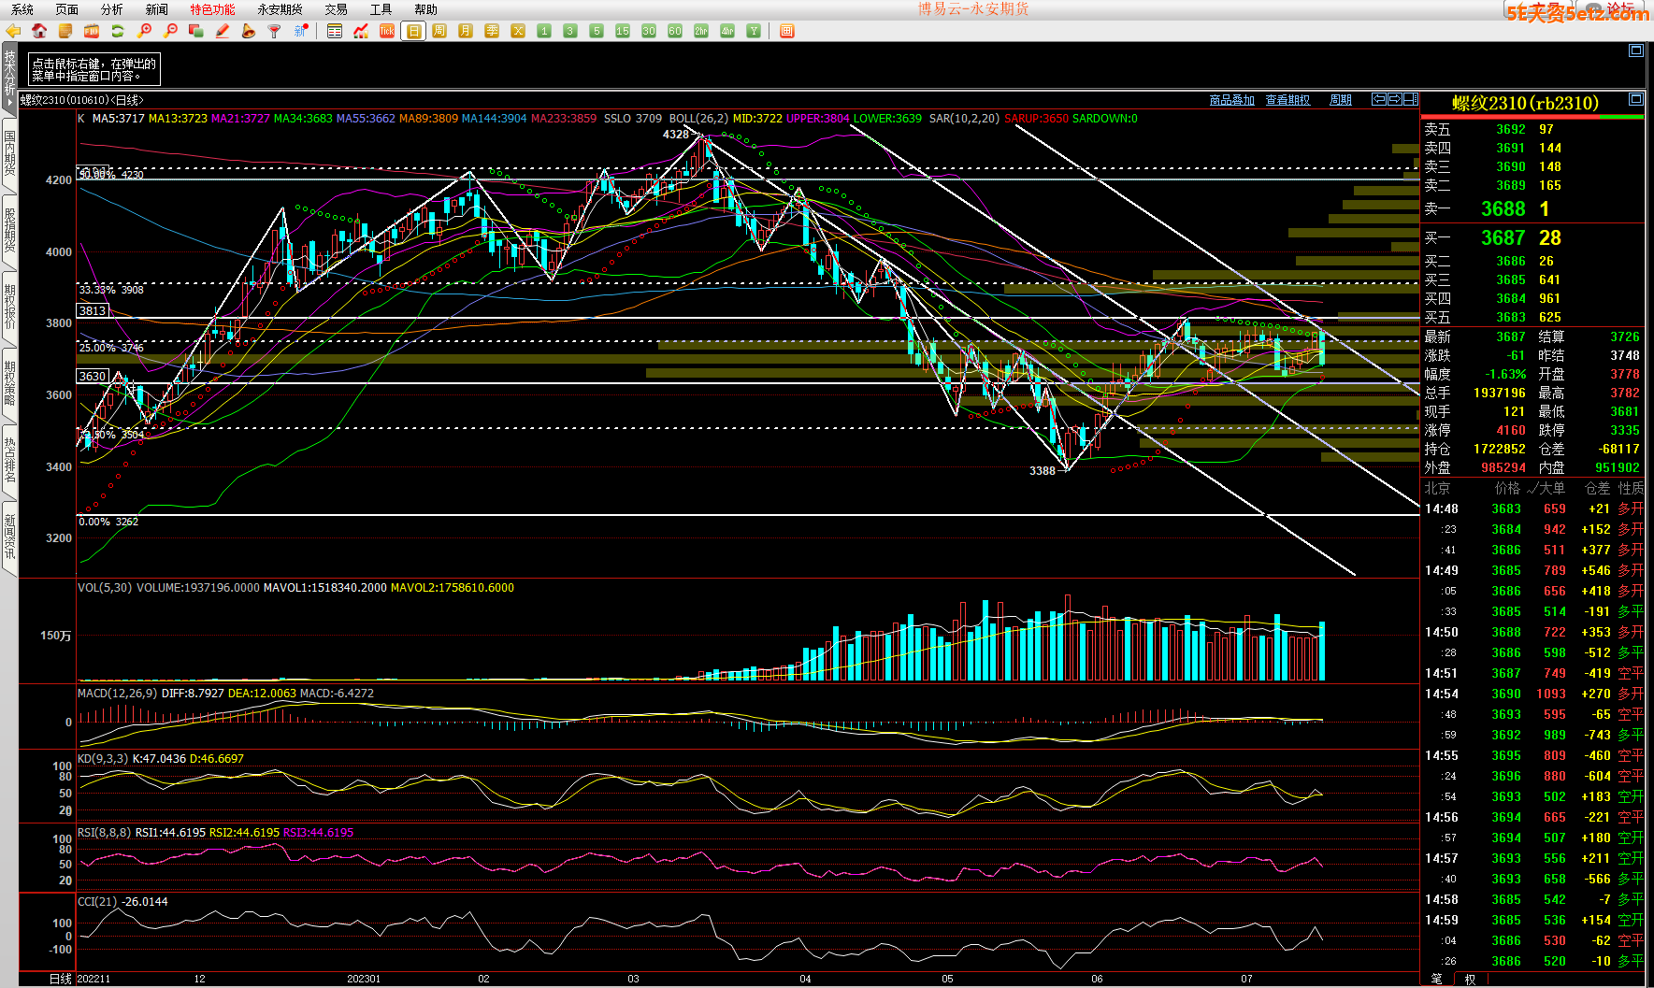This screenshot has width=1654, height=988.
Task: Click the zoom in magnifier icon
Action: point(144,31)
